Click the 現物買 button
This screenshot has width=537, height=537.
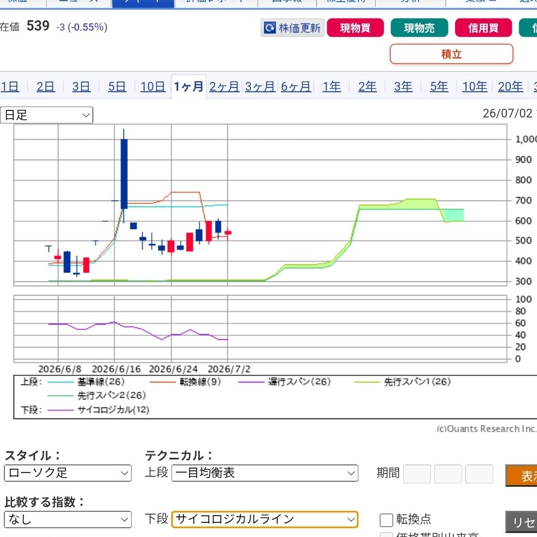click(x=355, y=28)
